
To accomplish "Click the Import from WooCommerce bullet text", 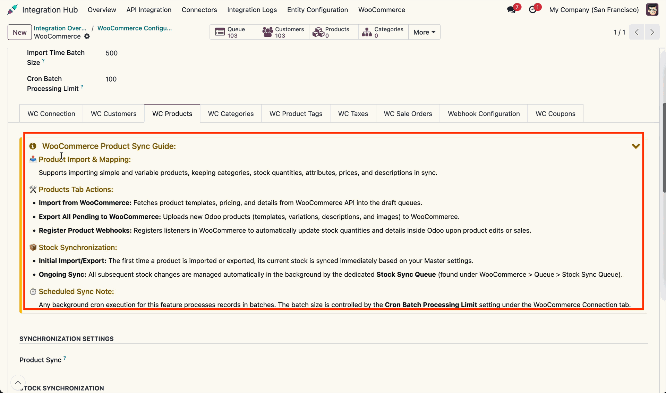I will (230, 203).
